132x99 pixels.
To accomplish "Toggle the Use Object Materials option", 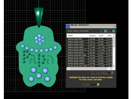I will (x=103, y=73).
